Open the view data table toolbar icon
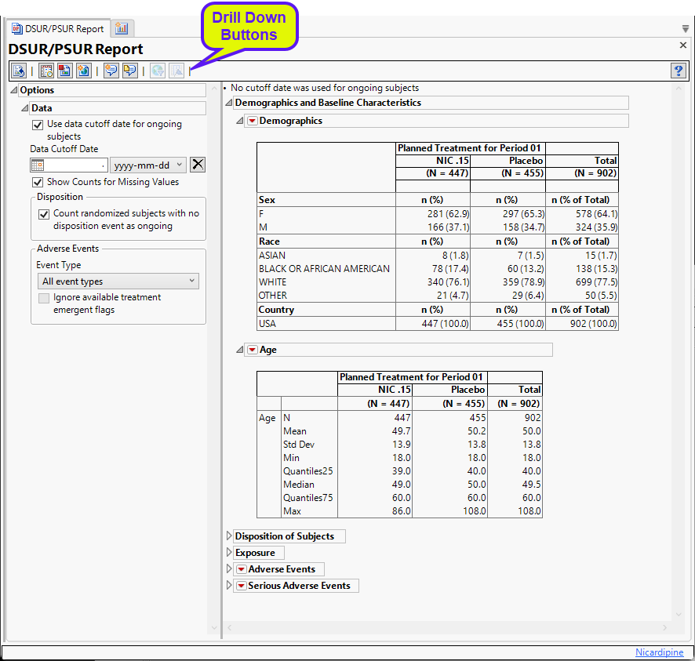Screen dimensions: 695x661 pos(45,71)
